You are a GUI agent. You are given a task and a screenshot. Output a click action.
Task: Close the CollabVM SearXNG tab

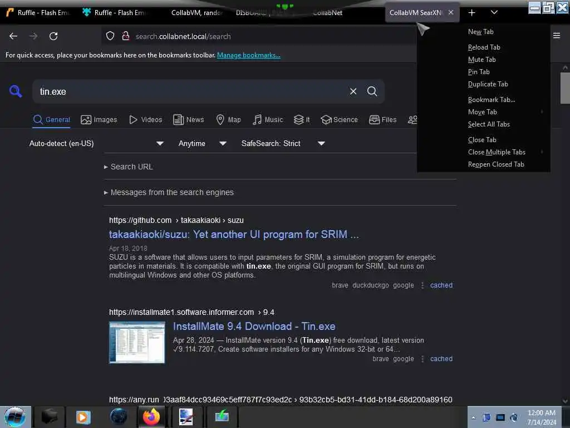pyautogui.click(x=451, y=12)
